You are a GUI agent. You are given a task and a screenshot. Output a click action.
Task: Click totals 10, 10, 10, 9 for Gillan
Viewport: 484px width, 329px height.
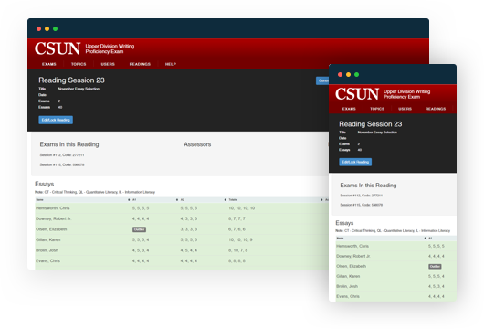click(240, 239)
